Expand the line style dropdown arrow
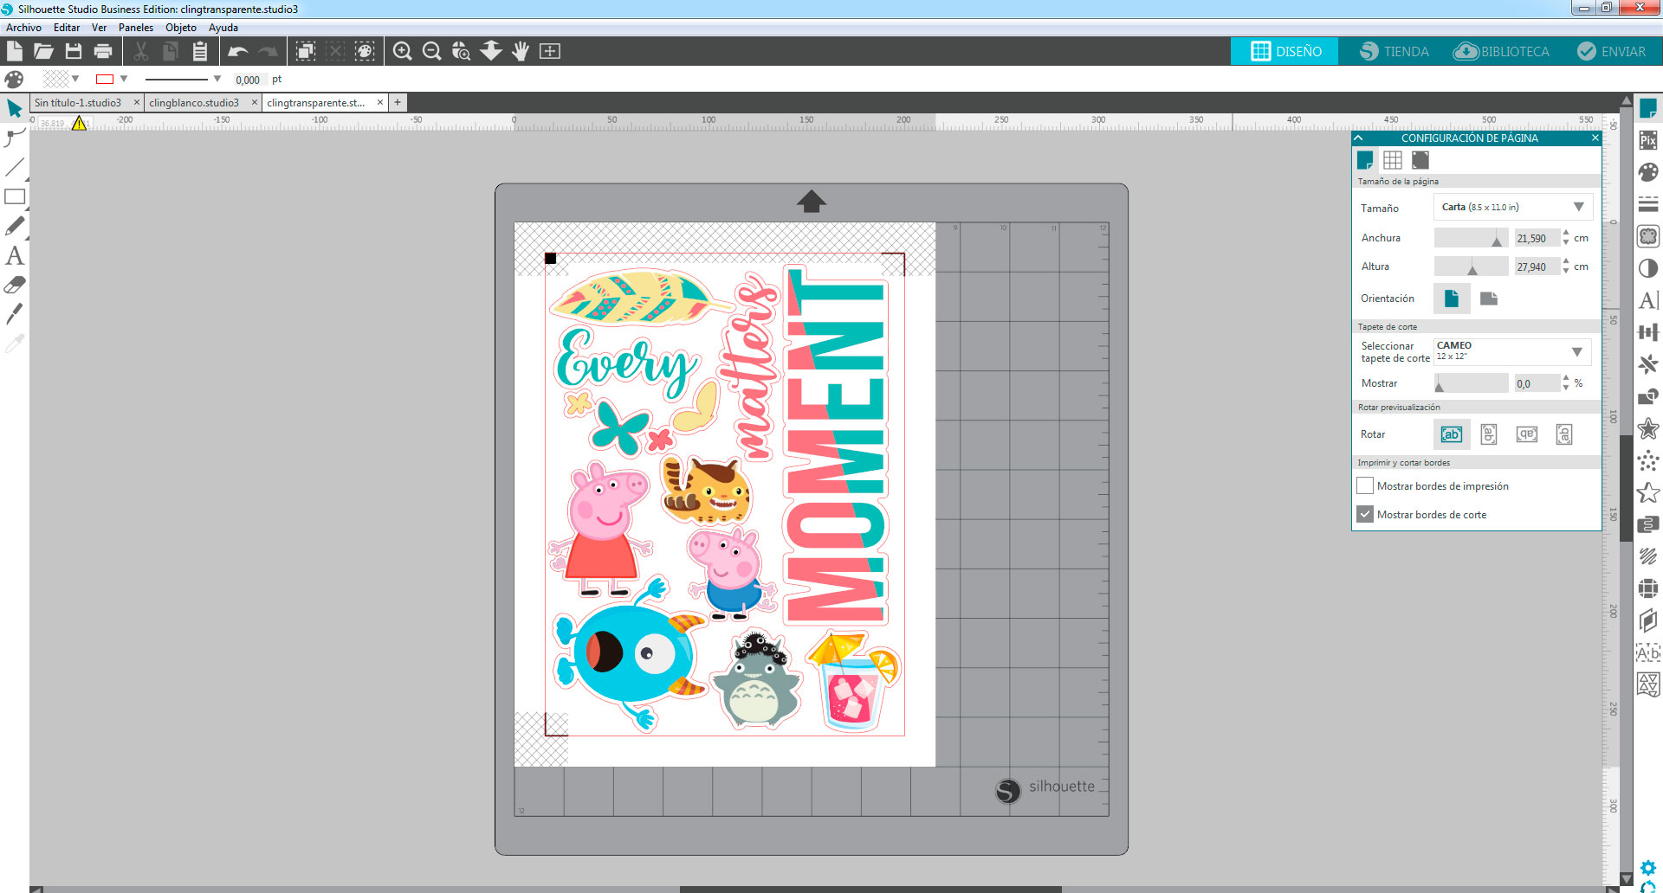The image size is (1663, 893). click(217, 79)
